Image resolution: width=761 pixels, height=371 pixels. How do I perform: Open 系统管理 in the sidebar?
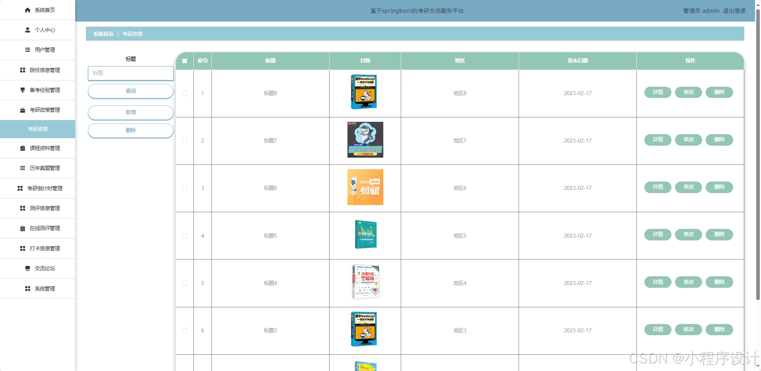[x=37, y=289]
